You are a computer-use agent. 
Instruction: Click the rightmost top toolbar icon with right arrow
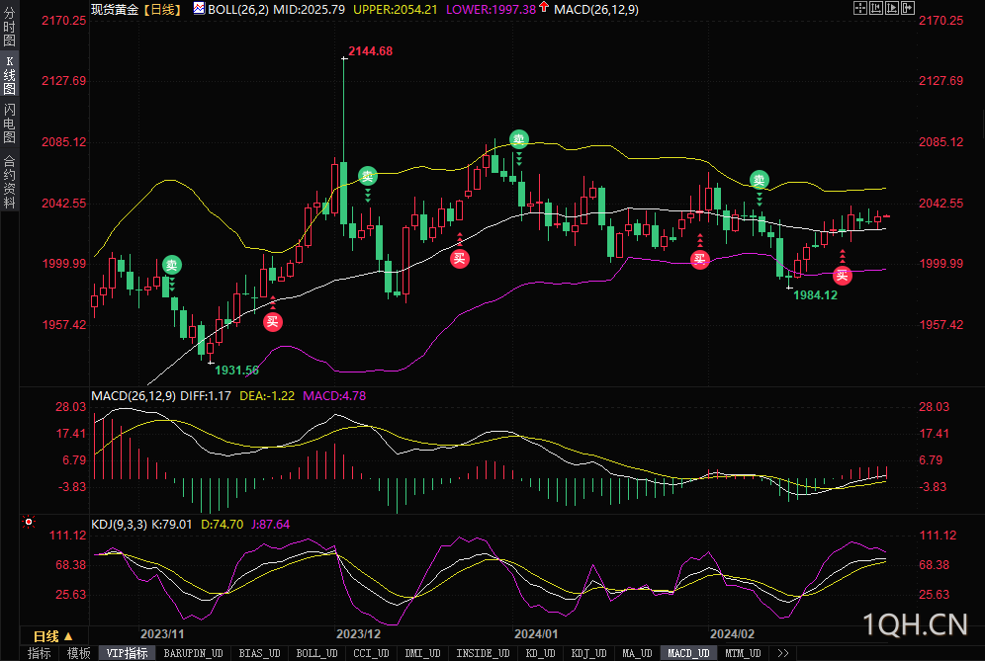click(x=908, y=8)
